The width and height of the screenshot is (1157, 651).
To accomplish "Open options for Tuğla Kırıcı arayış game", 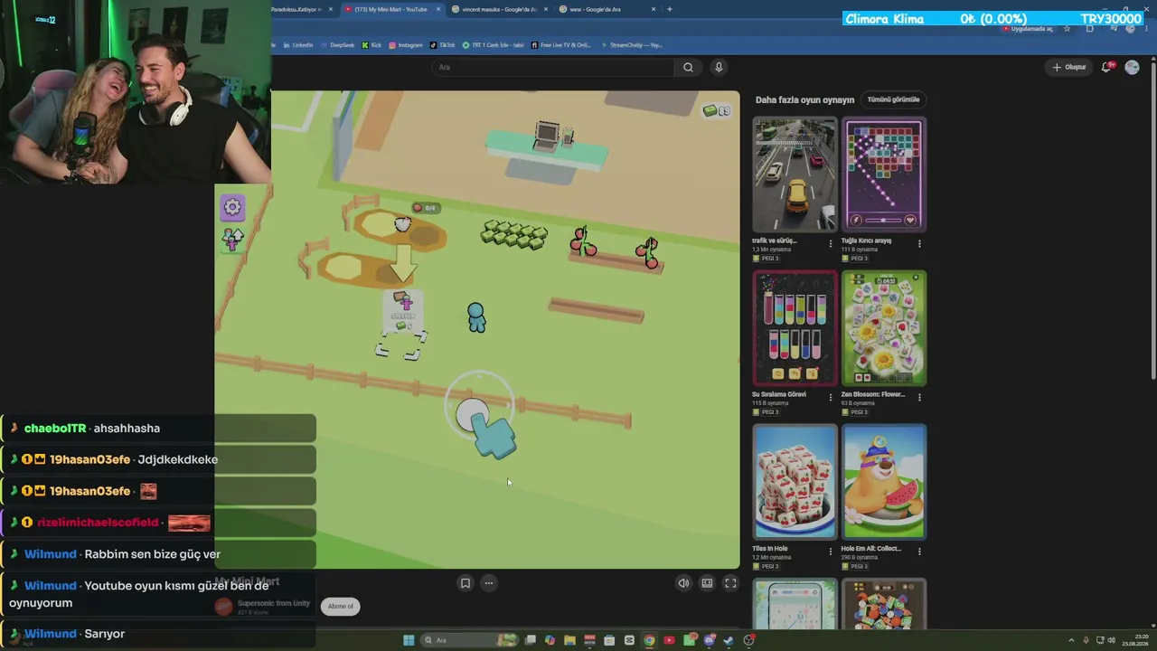I will (x=919, y=244).
